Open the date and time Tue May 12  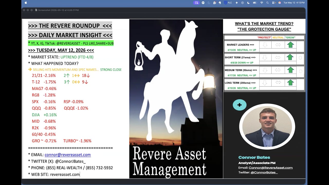tap(294, 3)
